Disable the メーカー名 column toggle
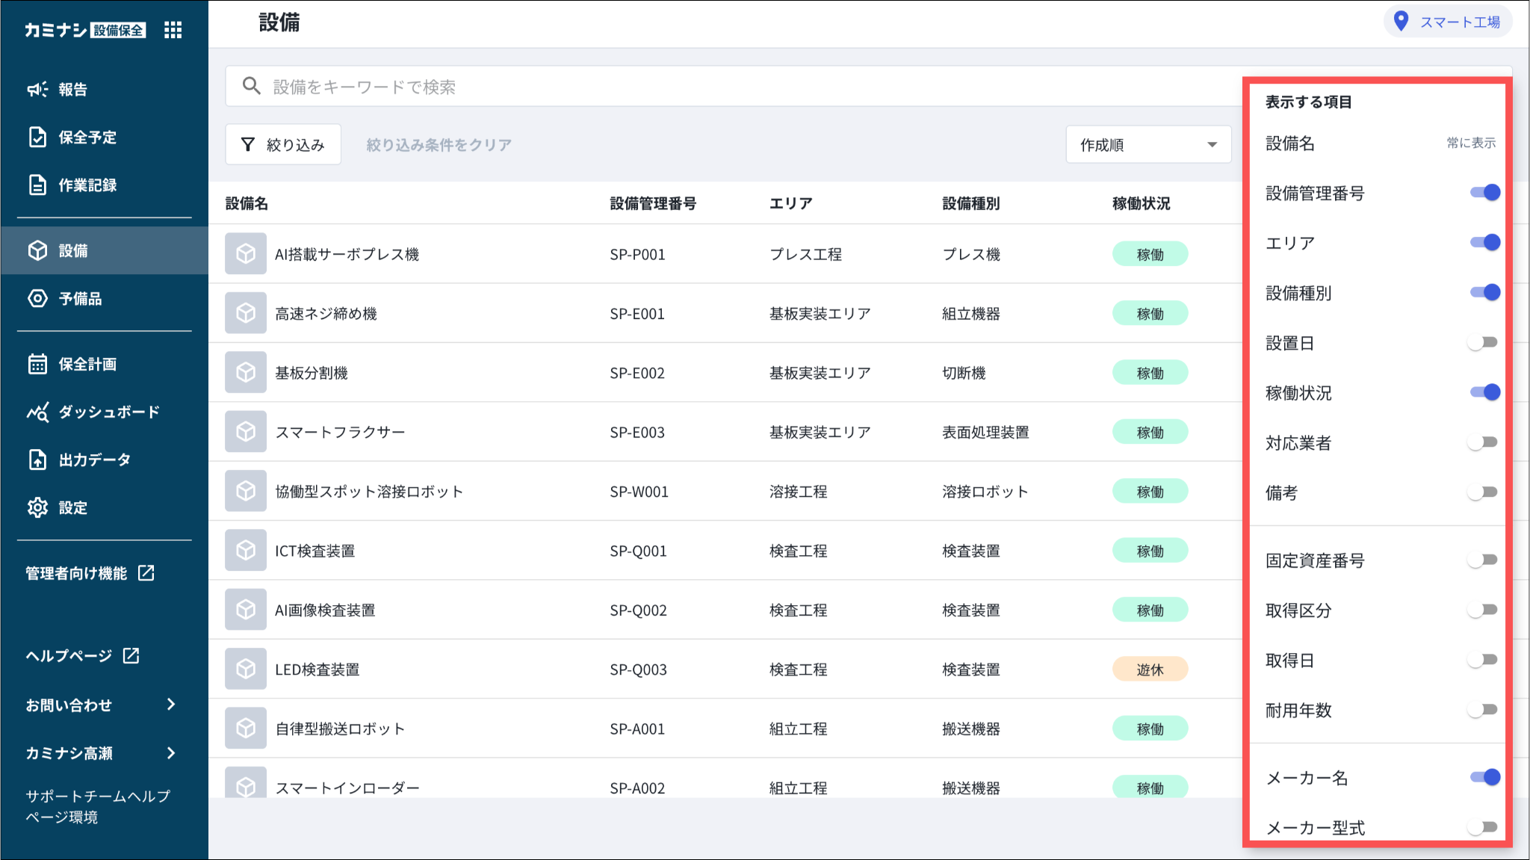1530x860 pixels. click(x=1484, y=778)
